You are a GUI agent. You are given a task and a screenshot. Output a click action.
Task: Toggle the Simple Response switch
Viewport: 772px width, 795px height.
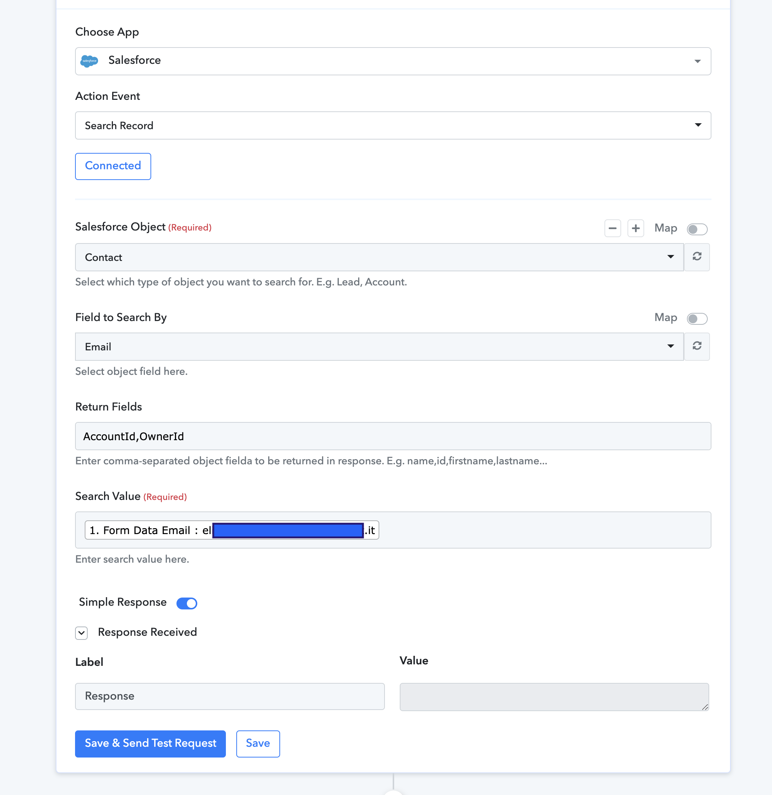pyautogui.click(x=187, y=603)
